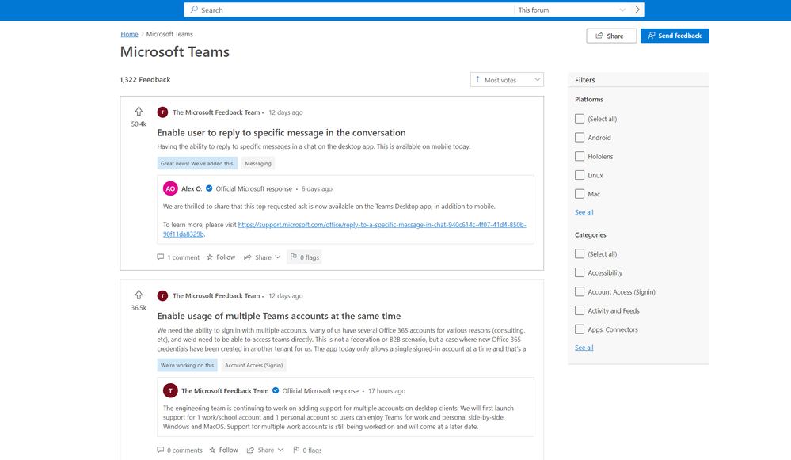
Task: Open post title Enable user to reply to specific message
Action: click(282, 133)
